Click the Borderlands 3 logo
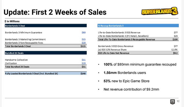The image size is (184, 107). point(160,11)
